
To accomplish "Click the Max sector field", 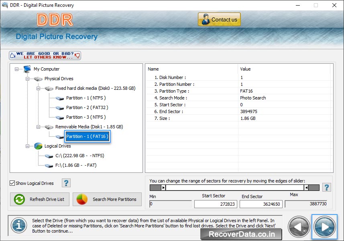I will click(x=306, y=204).
